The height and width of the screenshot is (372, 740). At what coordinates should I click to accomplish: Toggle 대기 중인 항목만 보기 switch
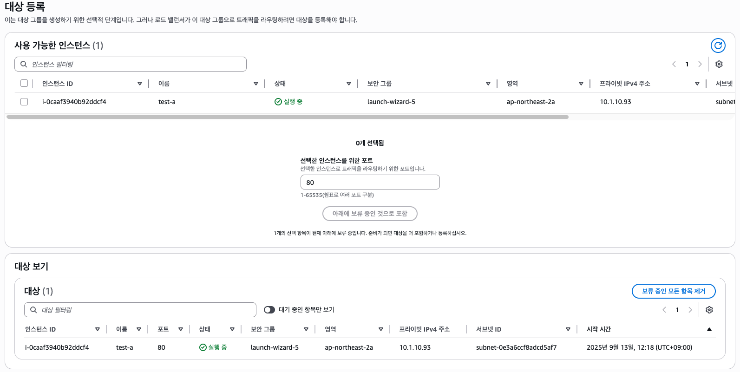tap(269, 310)
